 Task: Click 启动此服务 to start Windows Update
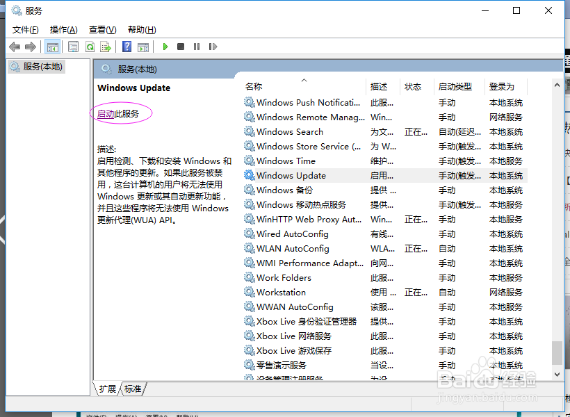[120, 113]
